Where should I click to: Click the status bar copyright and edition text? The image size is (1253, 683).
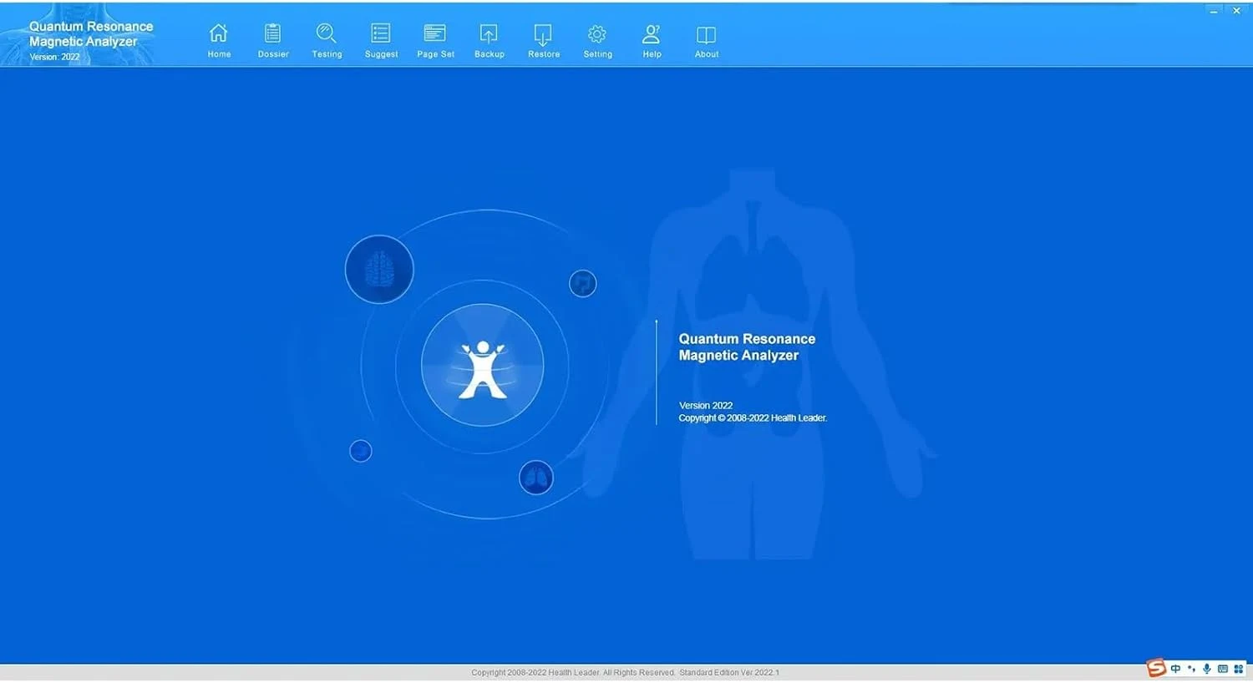coord(625,672)
